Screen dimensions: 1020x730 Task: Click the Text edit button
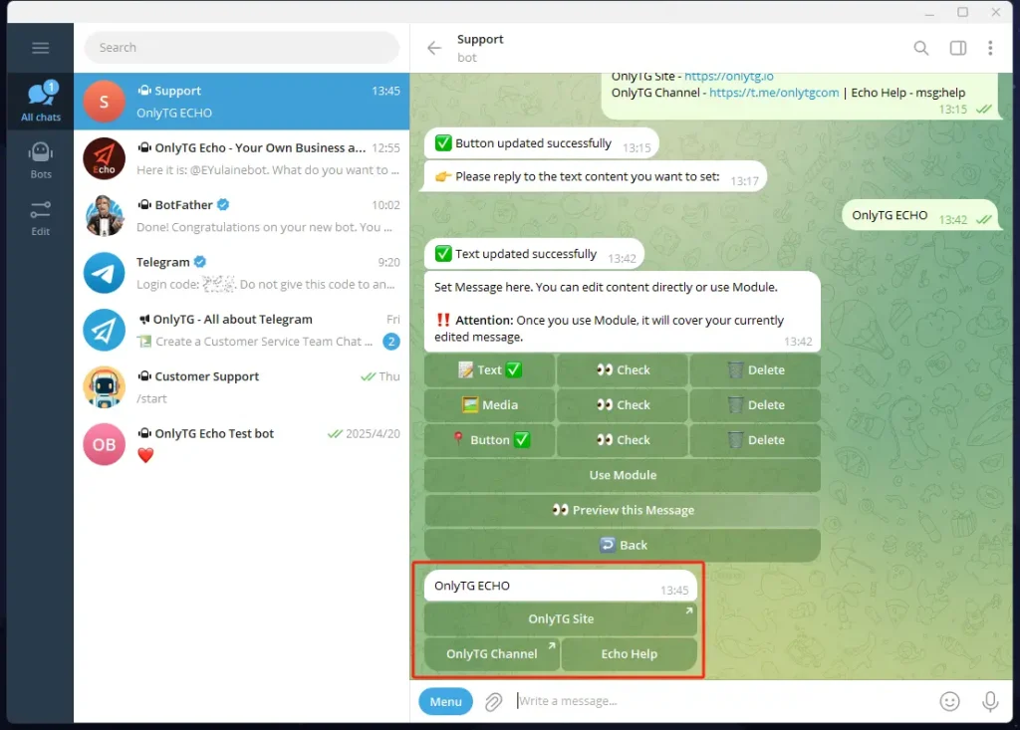point(489,369)
